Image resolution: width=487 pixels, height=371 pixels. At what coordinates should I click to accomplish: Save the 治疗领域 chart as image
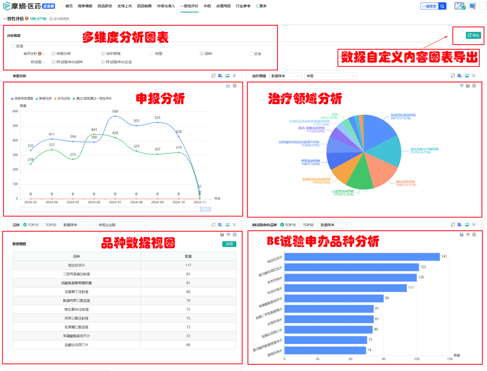click(467, 76)
